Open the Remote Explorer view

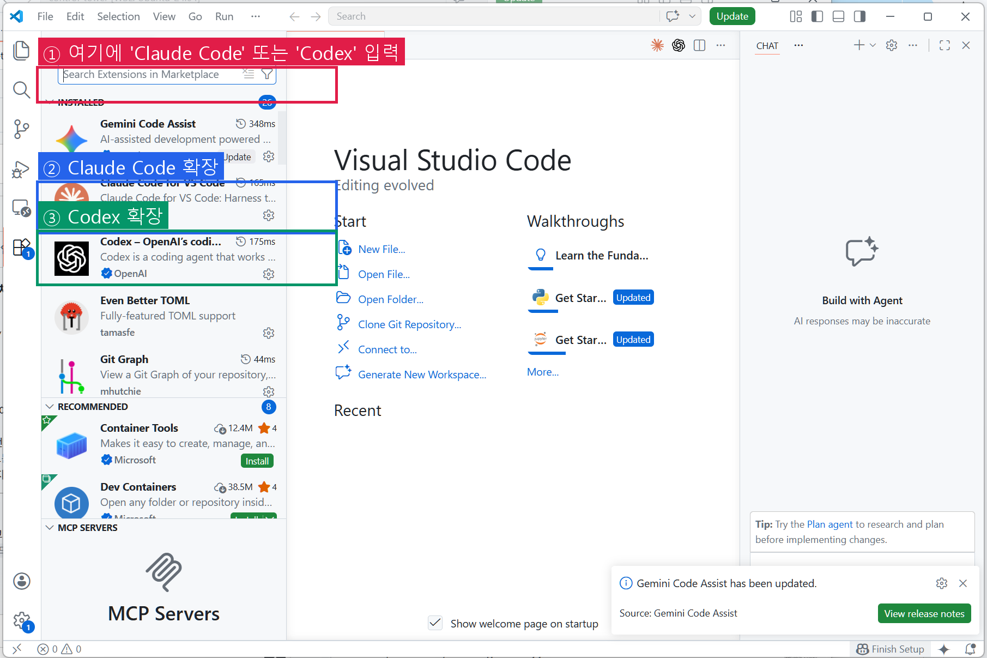21,208
